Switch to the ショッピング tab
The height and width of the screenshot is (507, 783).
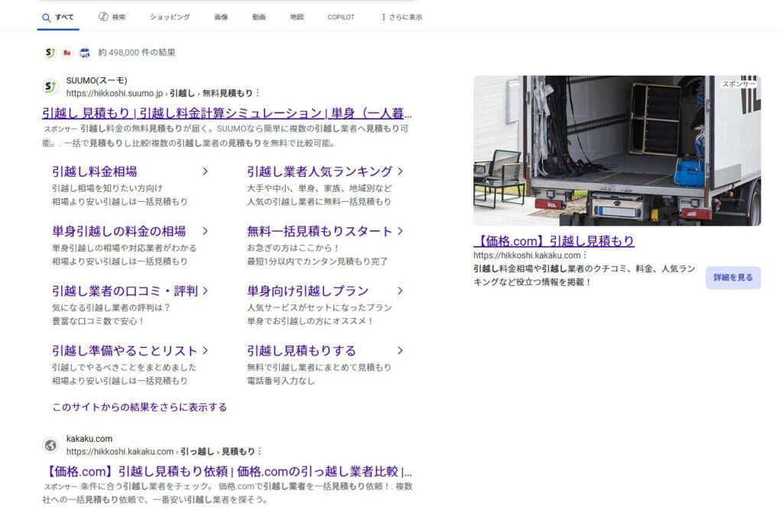coord(170,17)
